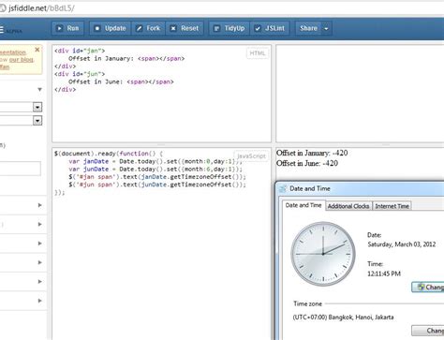Screen dimensions: 444x340
Task: Open the first sidebar combo box arrow
Action: point(37,107)
